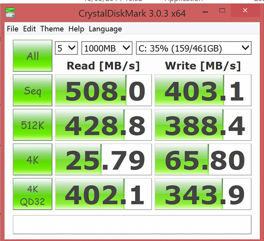The width and height of the screenshot is (264, 241).
Task: Open the Theme menu
Action: pyautogui.click(x=52, y=29)
